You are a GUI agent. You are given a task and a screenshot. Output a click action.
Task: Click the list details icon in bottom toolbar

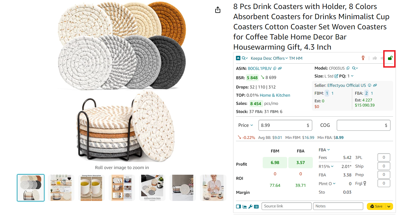click(256, 207)
